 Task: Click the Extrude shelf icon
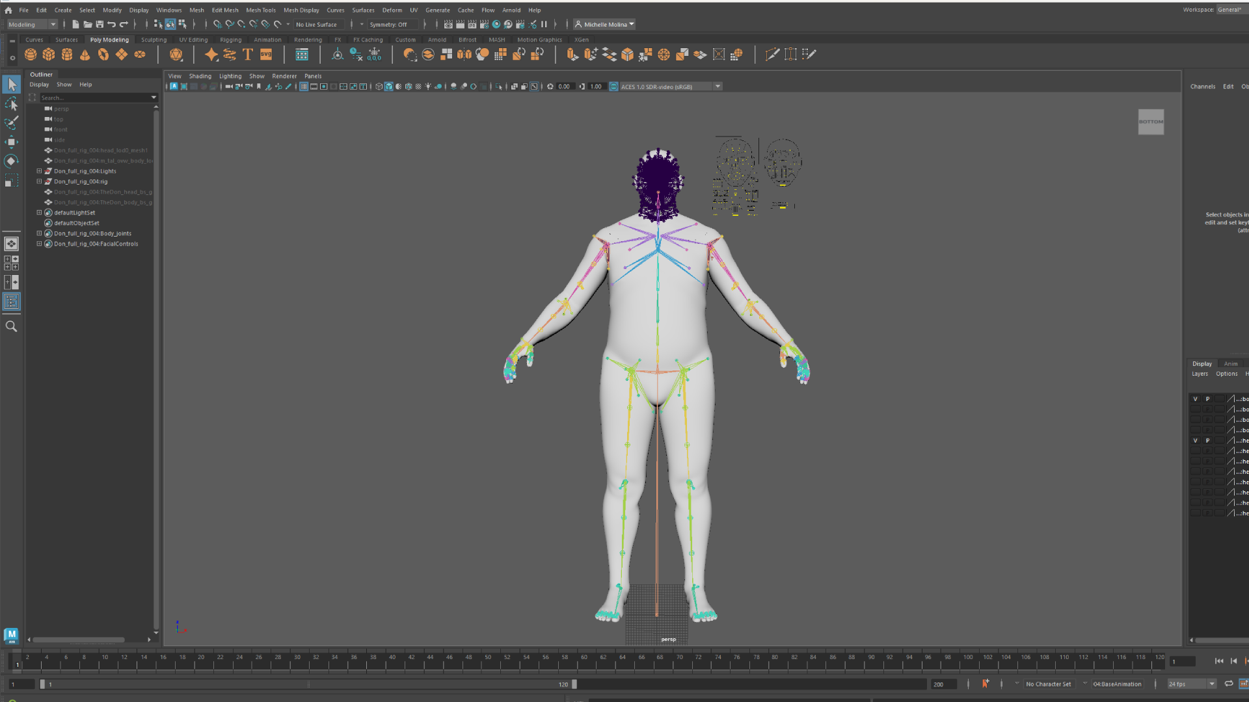(572, 55)
